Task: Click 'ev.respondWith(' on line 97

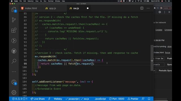Action: [x=46, y=56]
